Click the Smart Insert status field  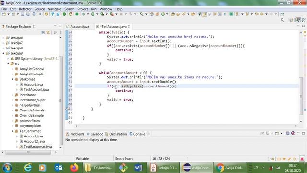point(124,158)
